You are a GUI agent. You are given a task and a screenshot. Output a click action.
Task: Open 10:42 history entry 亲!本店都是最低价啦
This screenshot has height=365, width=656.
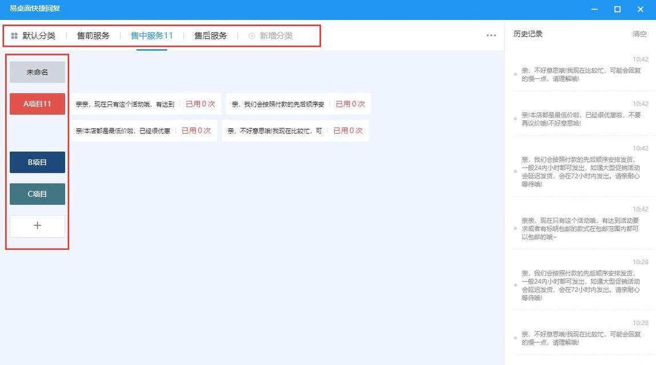(581, 119)
